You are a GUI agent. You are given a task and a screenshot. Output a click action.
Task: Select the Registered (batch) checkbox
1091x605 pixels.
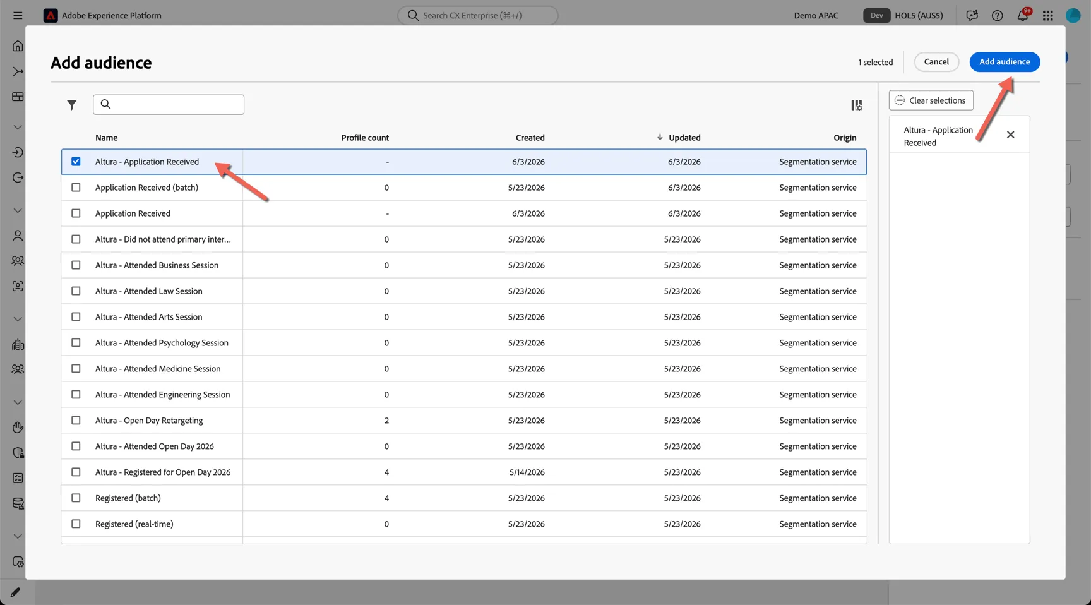pyautogui.click(x=76, y=498)
